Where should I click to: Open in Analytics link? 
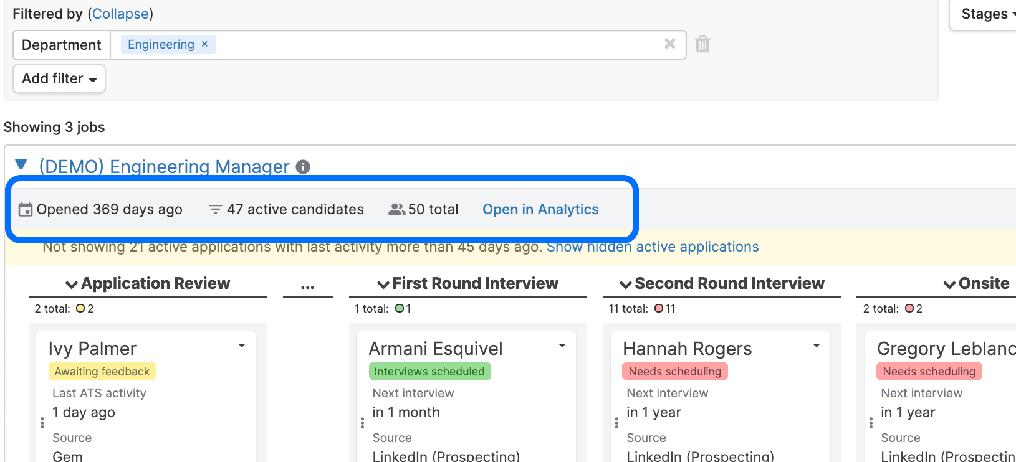[x=540, y=209]
